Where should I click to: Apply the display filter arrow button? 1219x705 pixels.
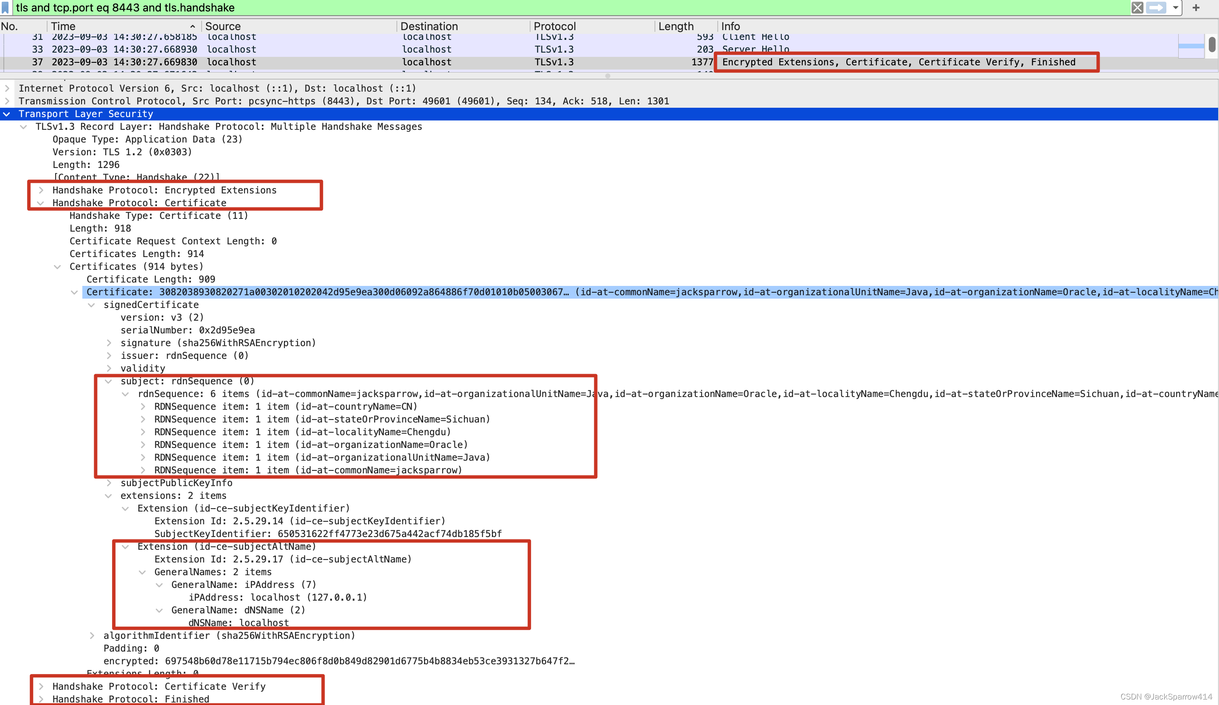1156,8
